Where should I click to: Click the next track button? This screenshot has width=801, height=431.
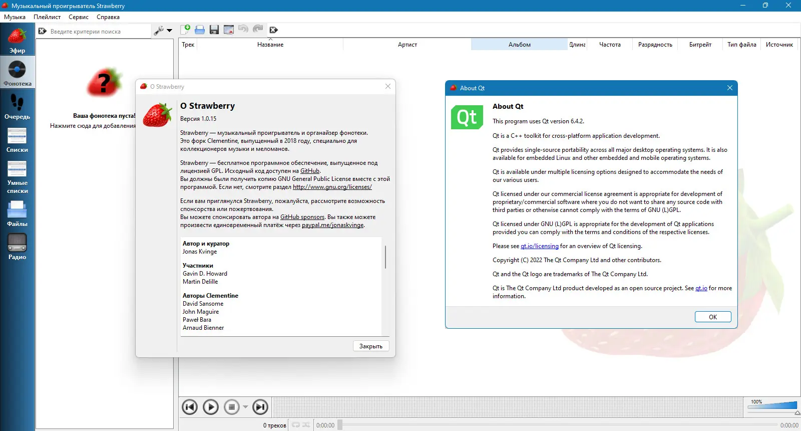260,407
